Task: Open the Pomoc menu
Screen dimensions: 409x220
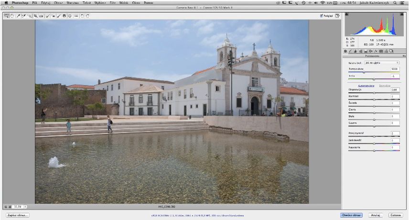Action: click(149, 2)
